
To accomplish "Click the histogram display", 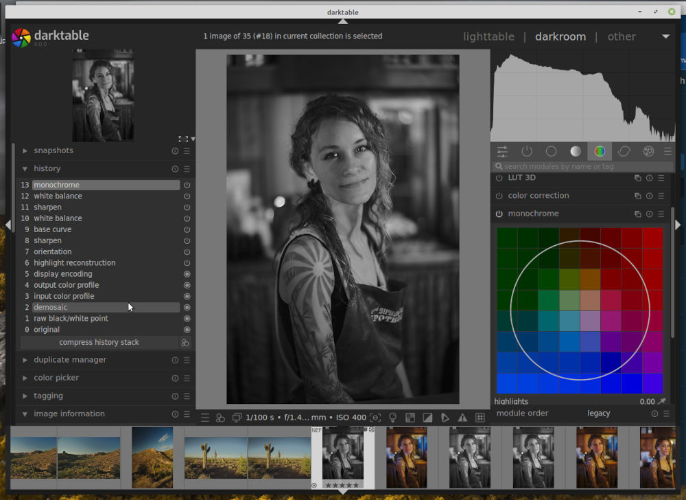I will 582,95.
